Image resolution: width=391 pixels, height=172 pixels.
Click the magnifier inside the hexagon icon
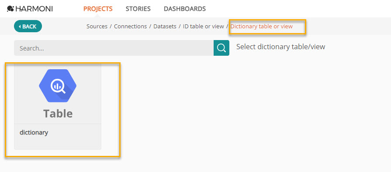click(x=58, y=87)
